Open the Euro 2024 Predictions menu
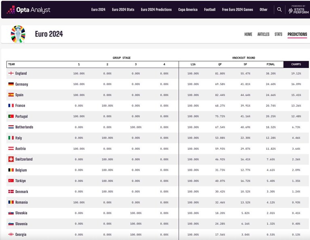Viewport: 310px width, 240px height. click(156, 9)
